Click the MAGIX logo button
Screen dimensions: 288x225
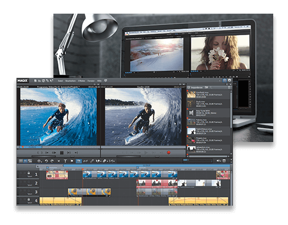(22, 81)
